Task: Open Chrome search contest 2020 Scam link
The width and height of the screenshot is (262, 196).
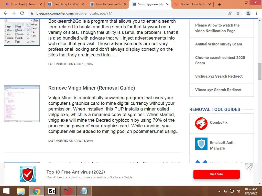Action: click(x=220, y=60)
